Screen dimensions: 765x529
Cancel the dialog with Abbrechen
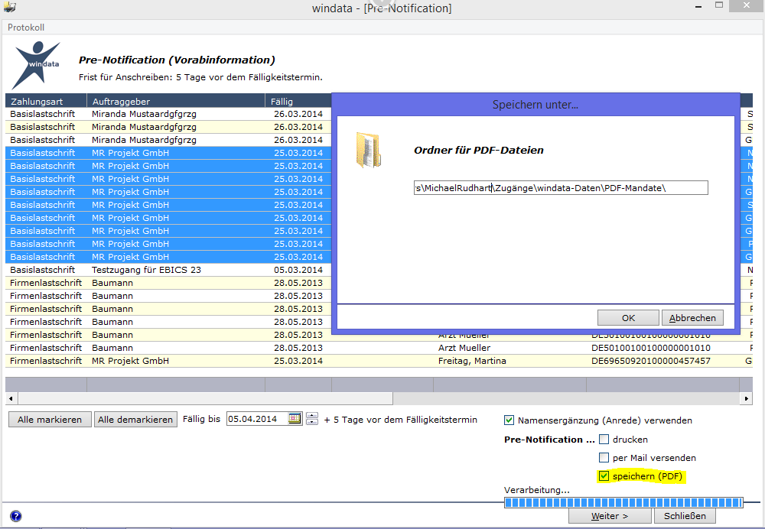point(692,318)
